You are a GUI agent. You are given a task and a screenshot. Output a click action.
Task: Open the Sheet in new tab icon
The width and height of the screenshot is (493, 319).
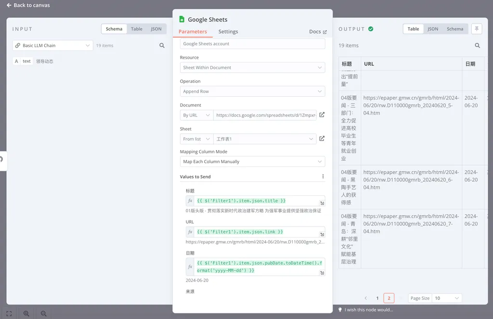click(322, 139)
